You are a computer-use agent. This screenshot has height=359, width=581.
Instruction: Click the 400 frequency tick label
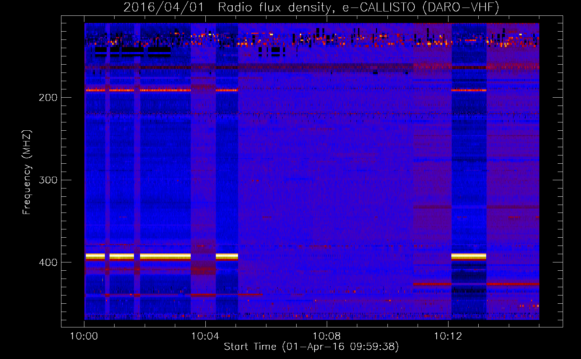48,262
